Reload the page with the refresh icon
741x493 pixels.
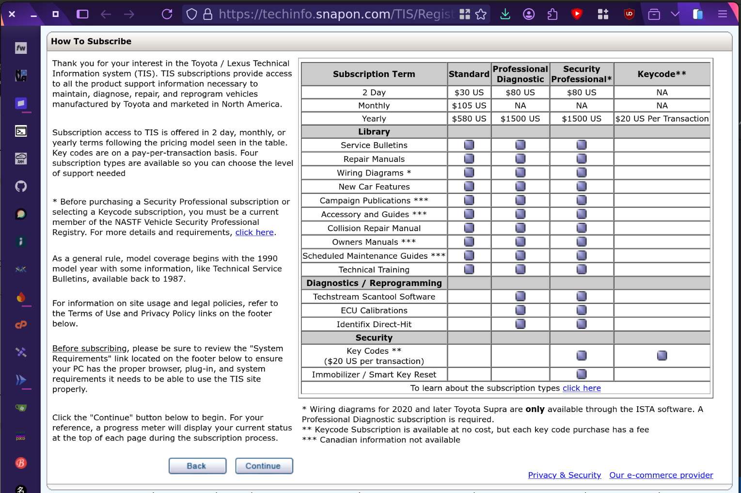[167, 14]
